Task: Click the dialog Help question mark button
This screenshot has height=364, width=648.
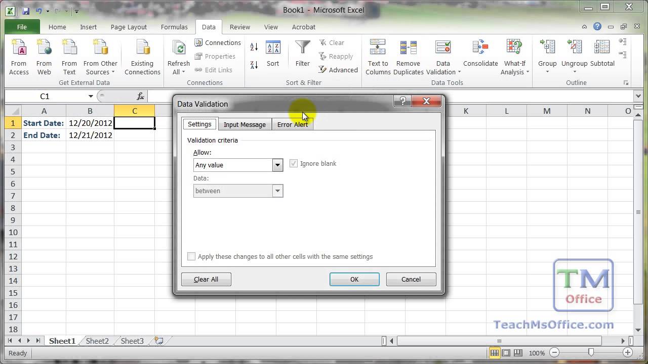Action: tap(403, 101)
